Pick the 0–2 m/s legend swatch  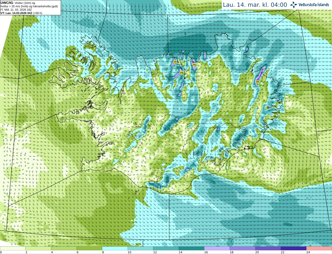tap(13, 248)
